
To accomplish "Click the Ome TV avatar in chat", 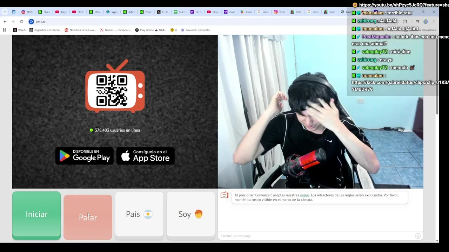I will [x=224, y=195].
